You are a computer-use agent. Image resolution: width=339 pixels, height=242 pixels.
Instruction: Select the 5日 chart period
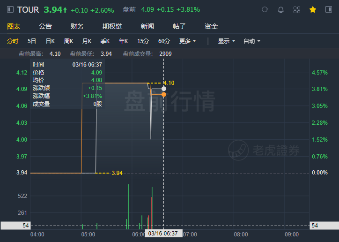(31, 41)
